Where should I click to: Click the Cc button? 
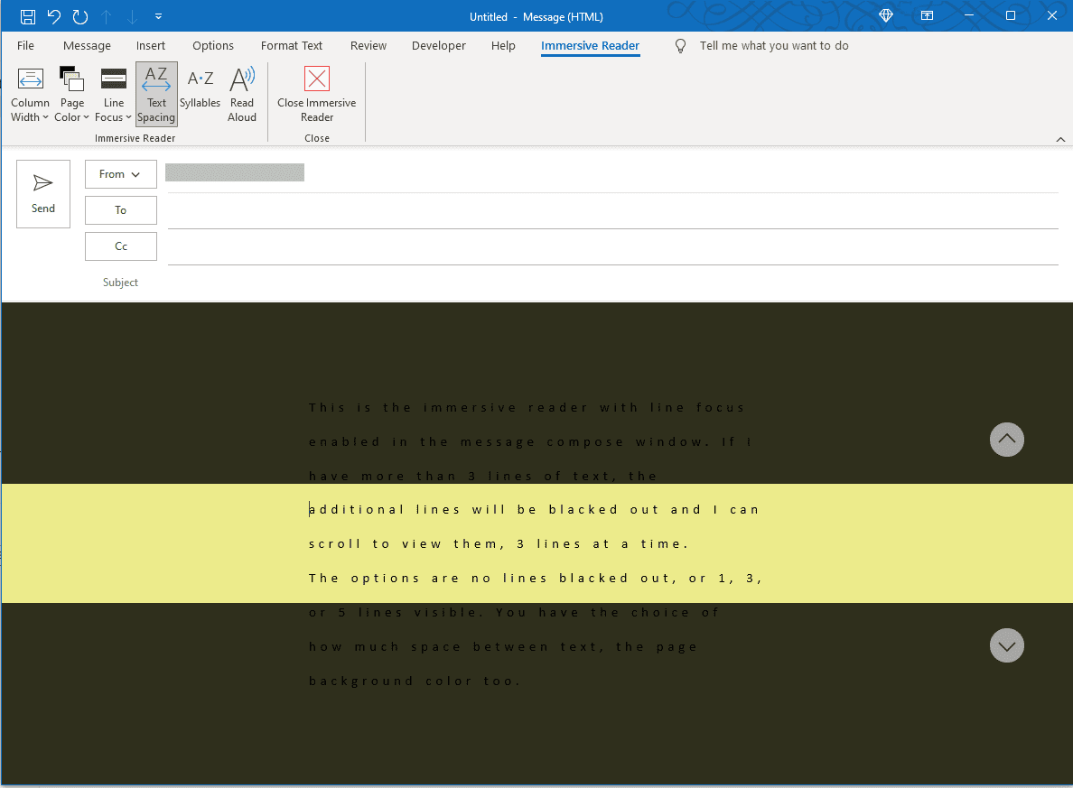(x=120, y=246)
